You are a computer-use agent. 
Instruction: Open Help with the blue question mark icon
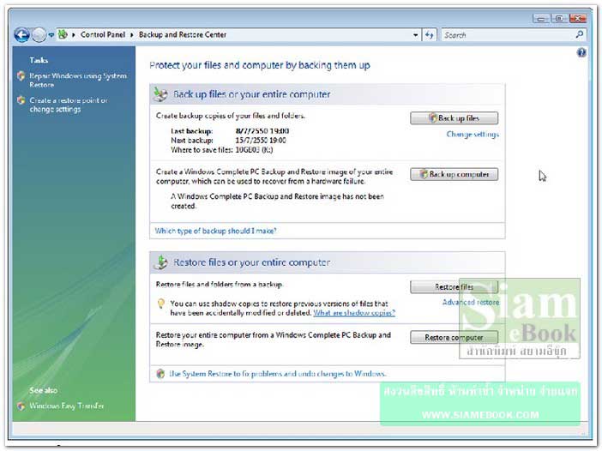pyautogui.click(x=581, y=52)
